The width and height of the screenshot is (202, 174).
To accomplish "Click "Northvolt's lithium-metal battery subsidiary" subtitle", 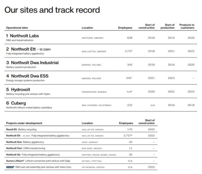I will pos(29,107).
